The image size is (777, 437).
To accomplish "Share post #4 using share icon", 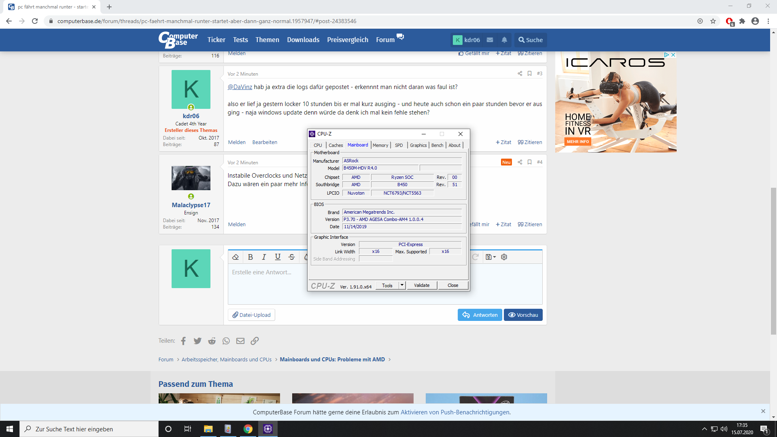I will click(520, 162).
